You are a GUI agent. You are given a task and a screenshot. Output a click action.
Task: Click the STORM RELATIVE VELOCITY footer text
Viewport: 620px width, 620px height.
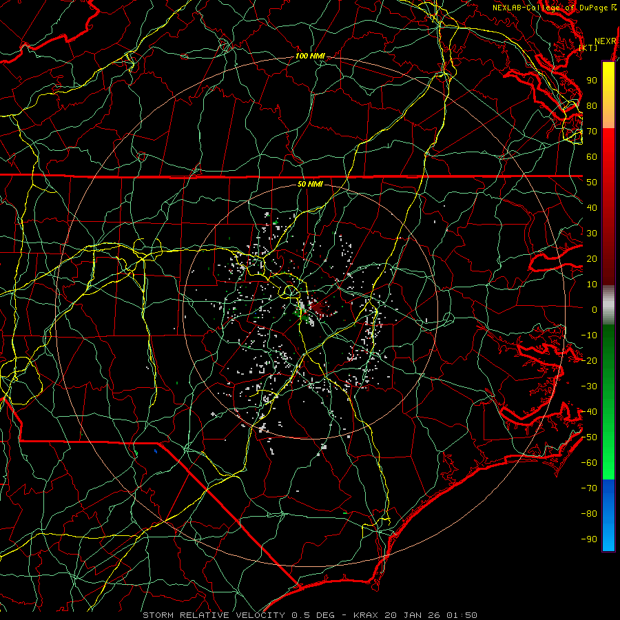tap(216, 615)
